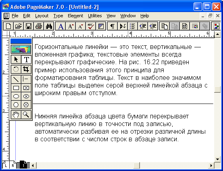
Task: Click the horizontal scrollbar thumb
Action: click(137, 165)
